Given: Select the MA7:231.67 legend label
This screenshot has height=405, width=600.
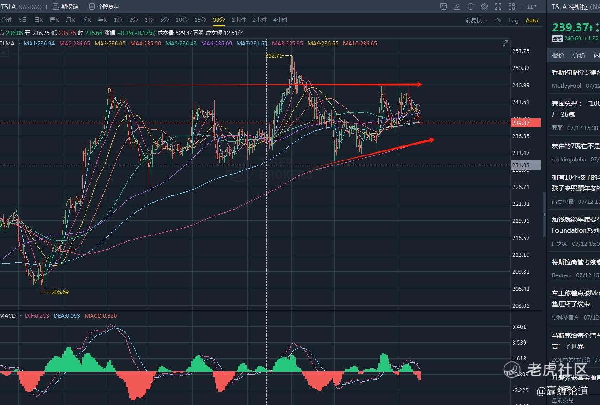Looking at the screenshot, I should pyautogui.click(x=252, y=44).
